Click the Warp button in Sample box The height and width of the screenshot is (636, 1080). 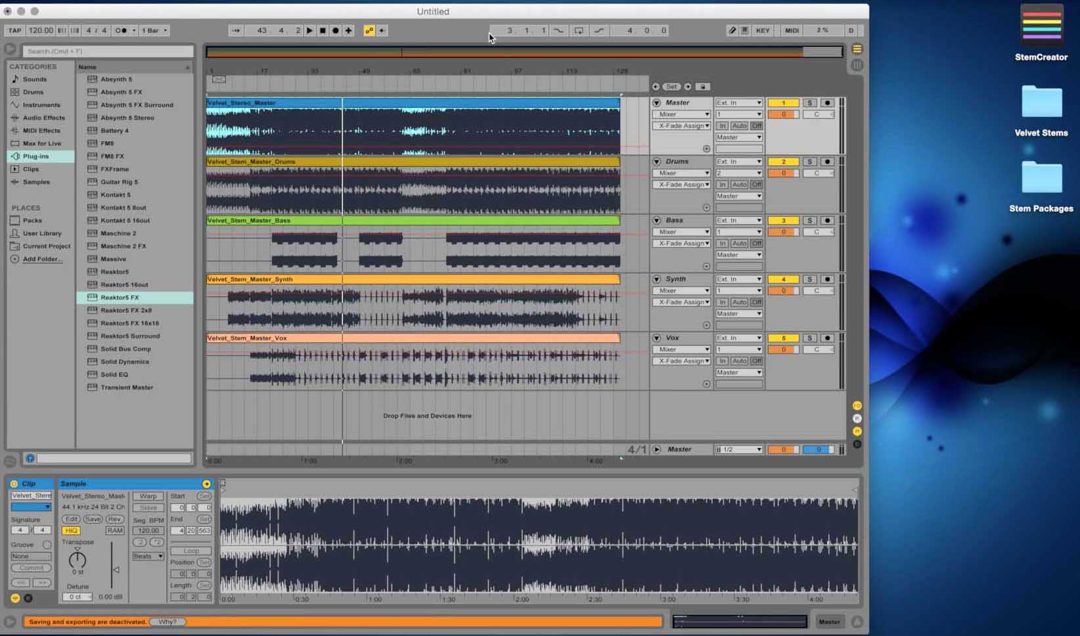(148, 496)
